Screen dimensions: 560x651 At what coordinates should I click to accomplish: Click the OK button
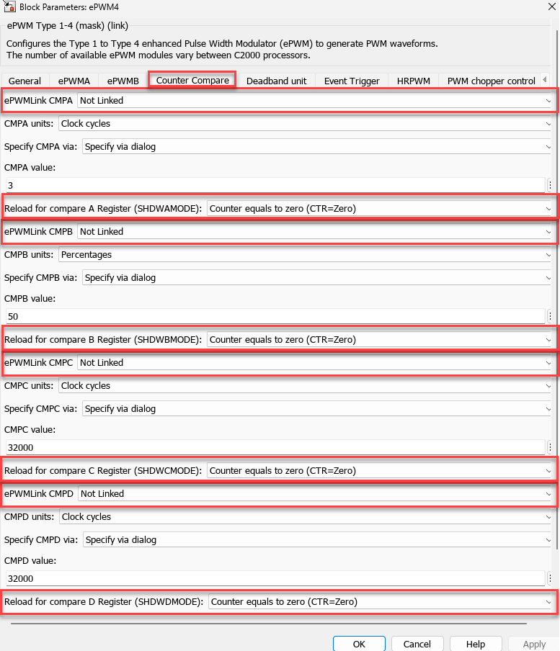(359, 644)
